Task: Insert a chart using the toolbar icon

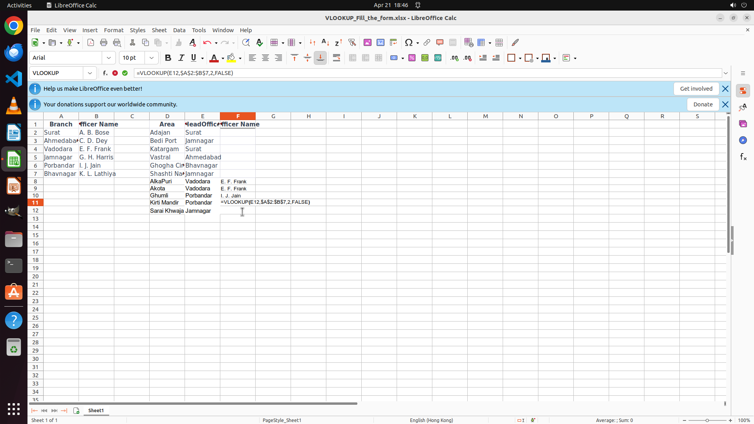Action: coord(381,42)
